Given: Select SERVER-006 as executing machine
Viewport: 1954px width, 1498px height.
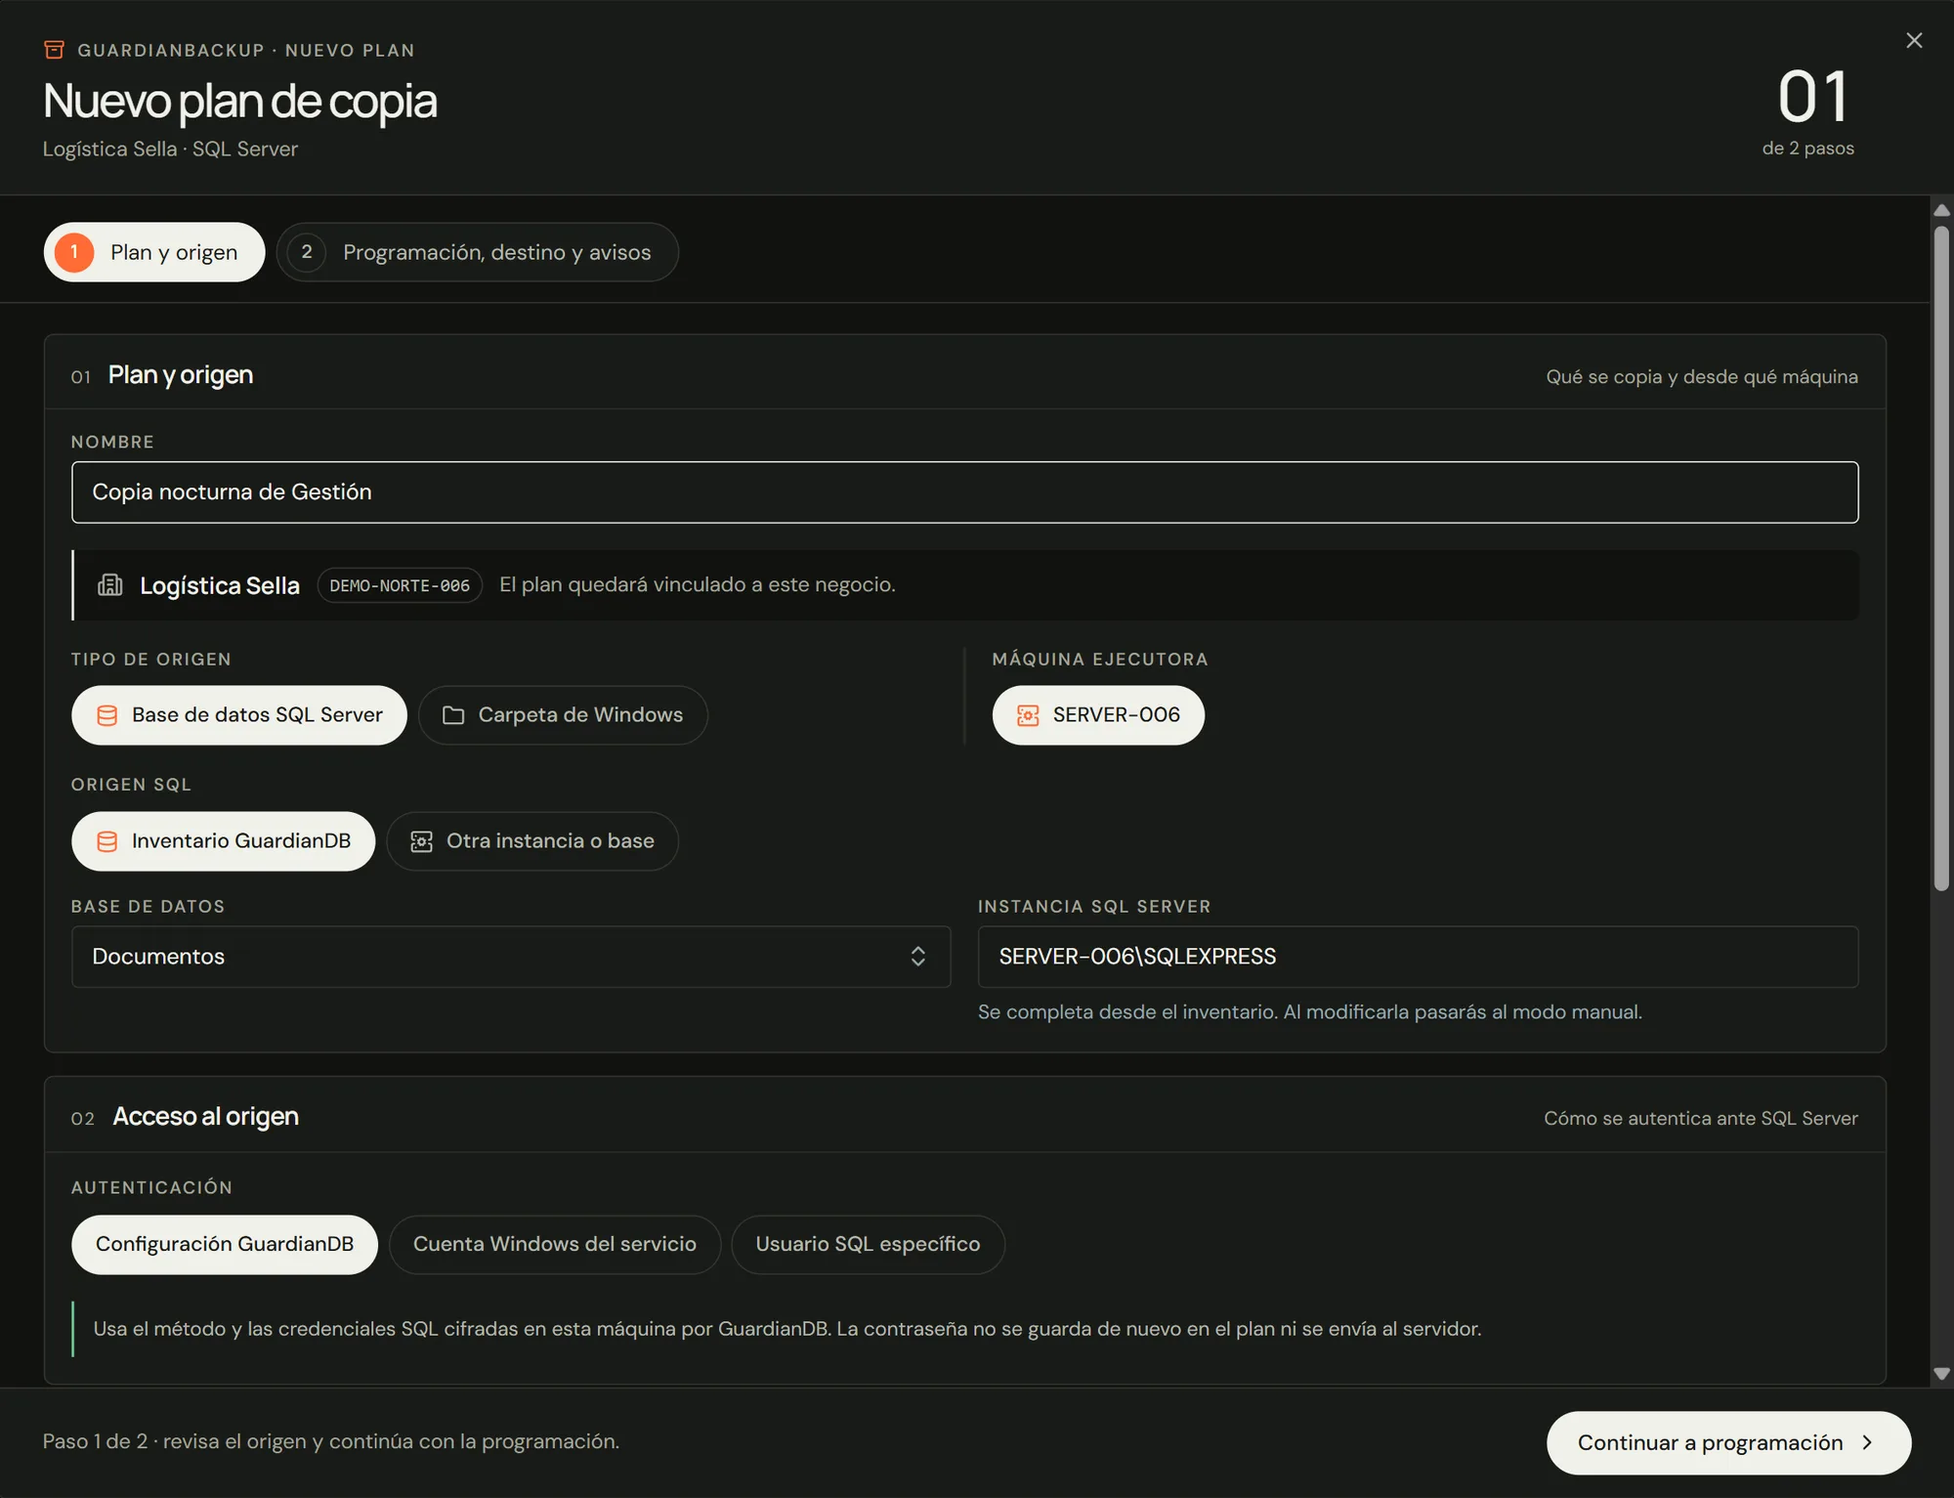Looking at the screenshot, I should click(1098, 715).
